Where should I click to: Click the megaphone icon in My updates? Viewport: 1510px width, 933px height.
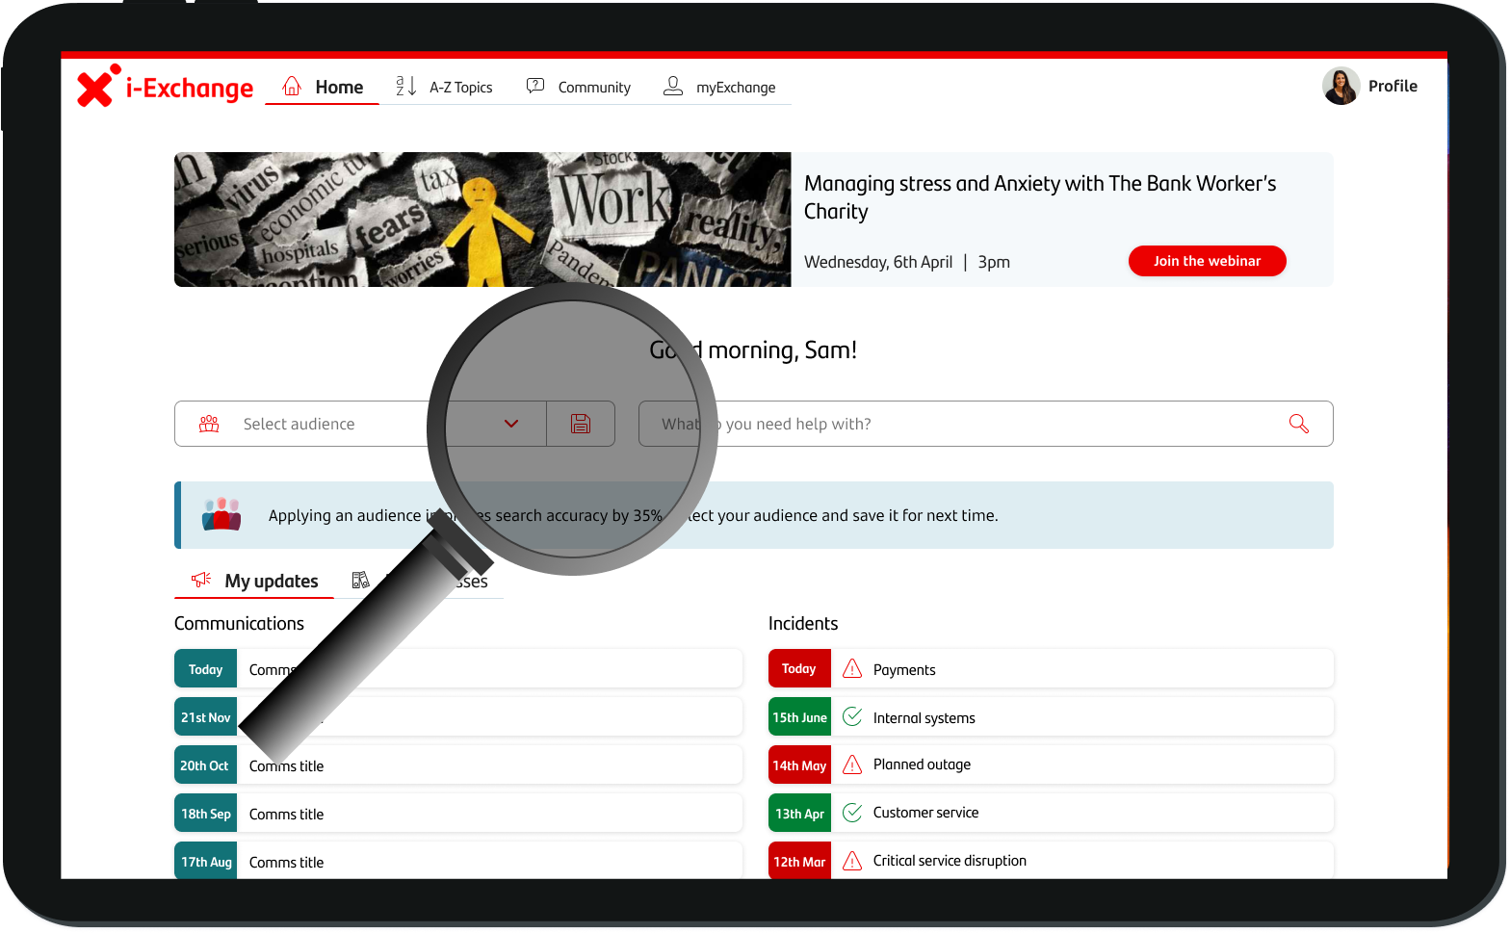tap(201, 580)
